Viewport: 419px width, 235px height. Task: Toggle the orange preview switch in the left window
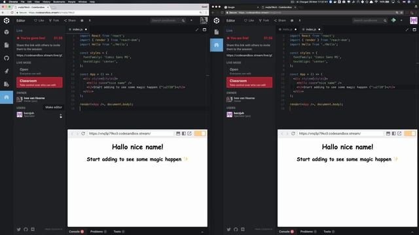(200, 133)
